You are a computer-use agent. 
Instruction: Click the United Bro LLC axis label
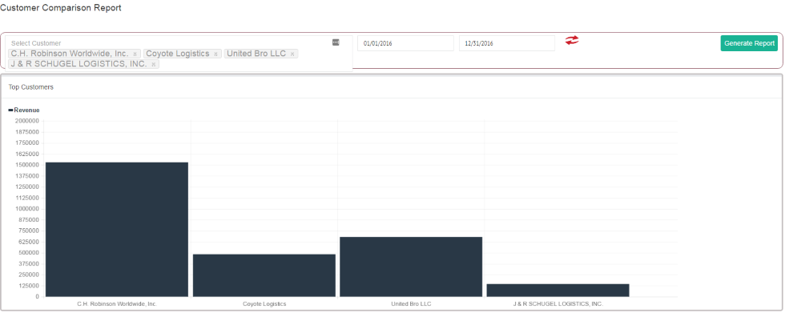coord(411,303)
